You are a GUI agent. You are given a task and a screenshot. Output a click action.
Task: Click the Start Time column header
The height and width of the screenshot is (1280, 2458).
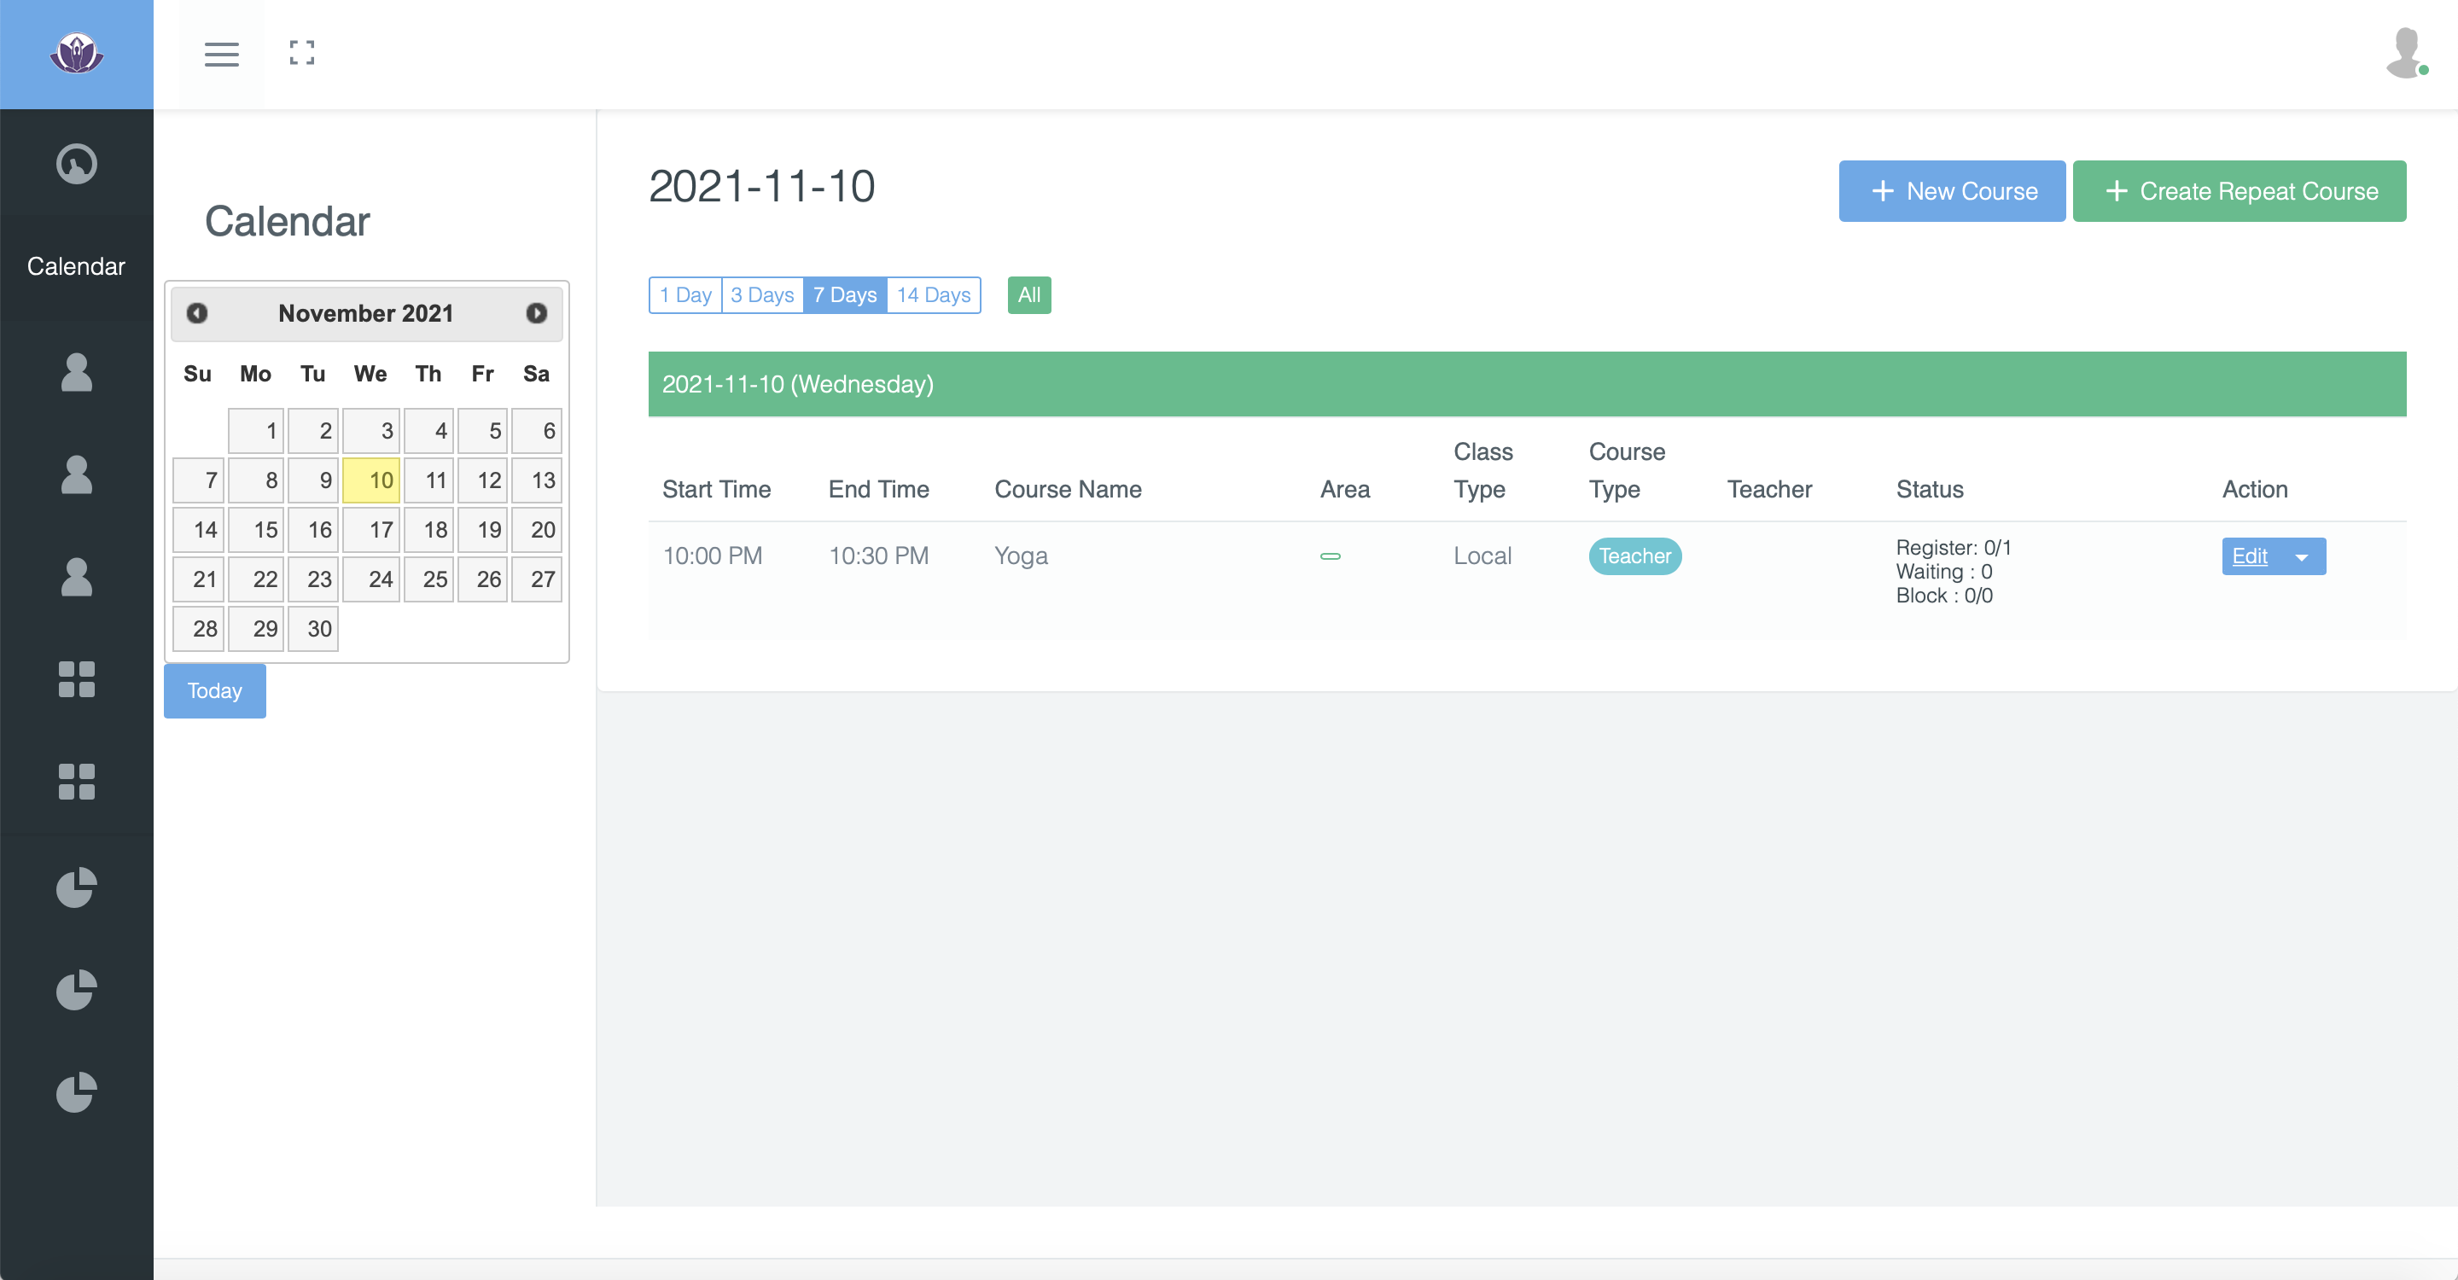[x=716, y=489]
